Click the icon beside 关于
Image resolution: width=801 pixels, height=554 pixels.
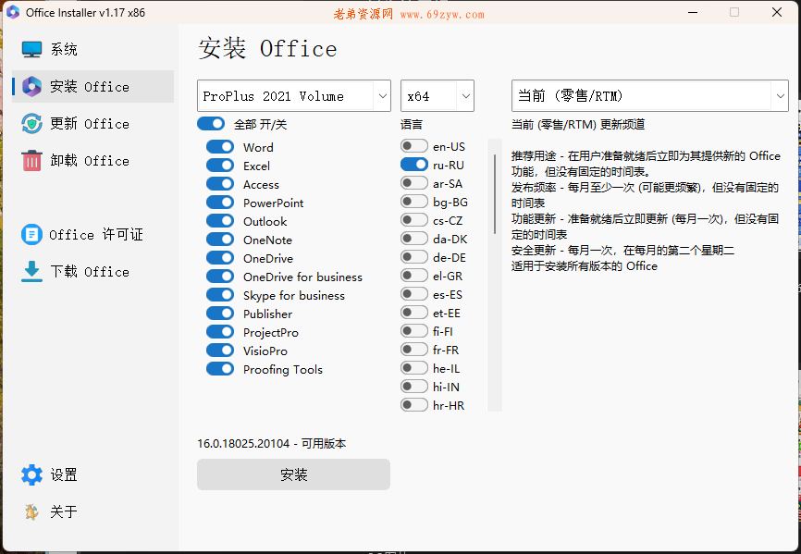[x=31, y=511]
